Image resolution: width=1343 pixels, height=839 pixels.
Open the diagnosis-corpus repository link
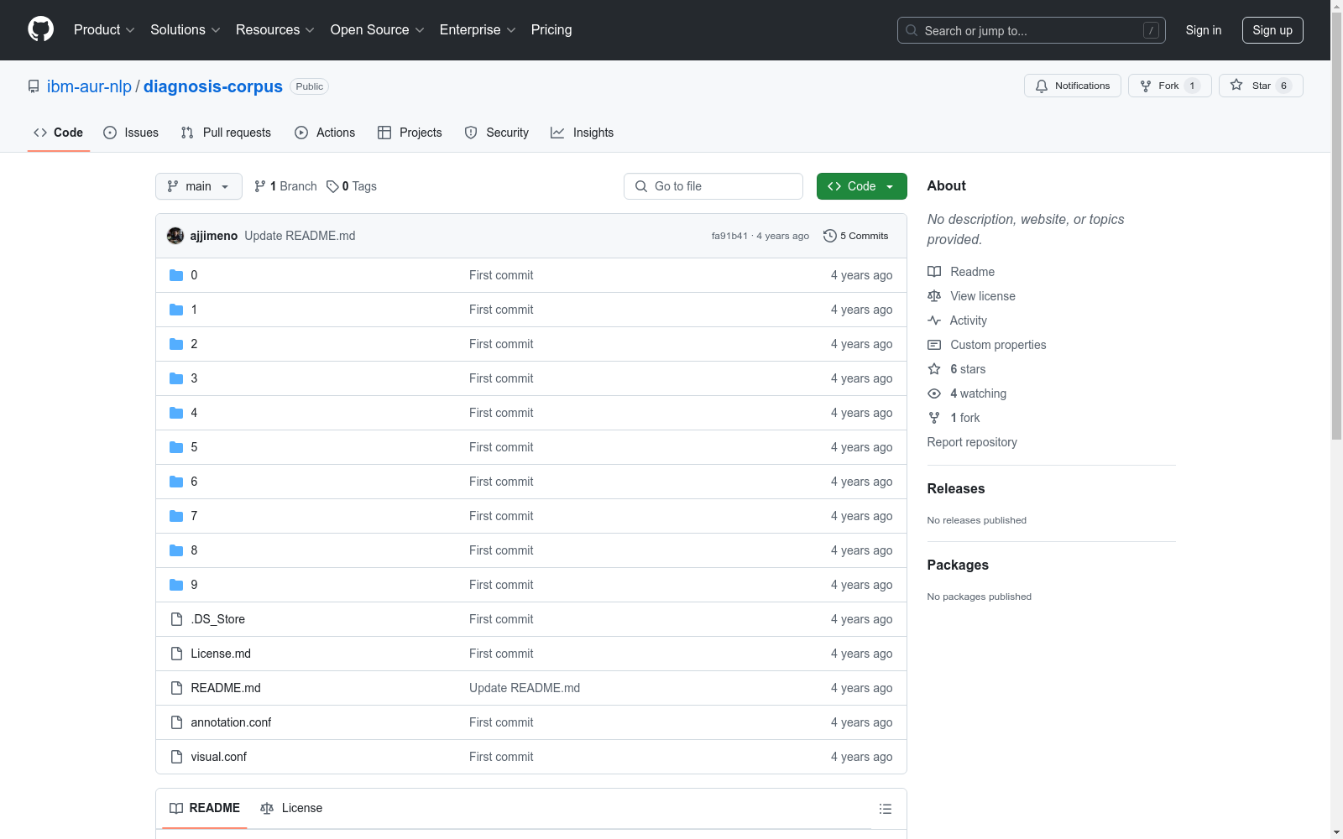[213, 86]
